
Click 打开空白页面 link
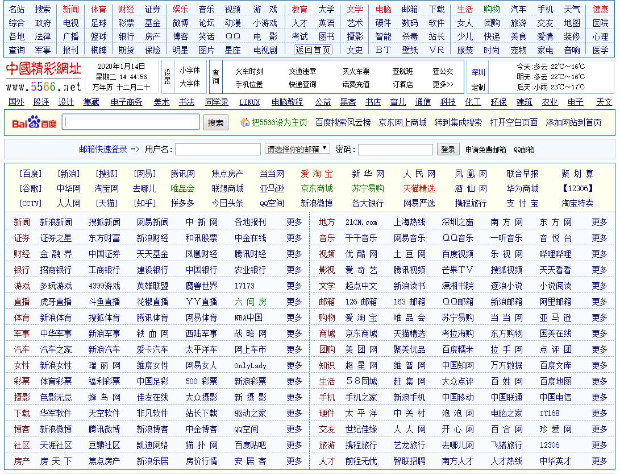[x=514, y=123]
